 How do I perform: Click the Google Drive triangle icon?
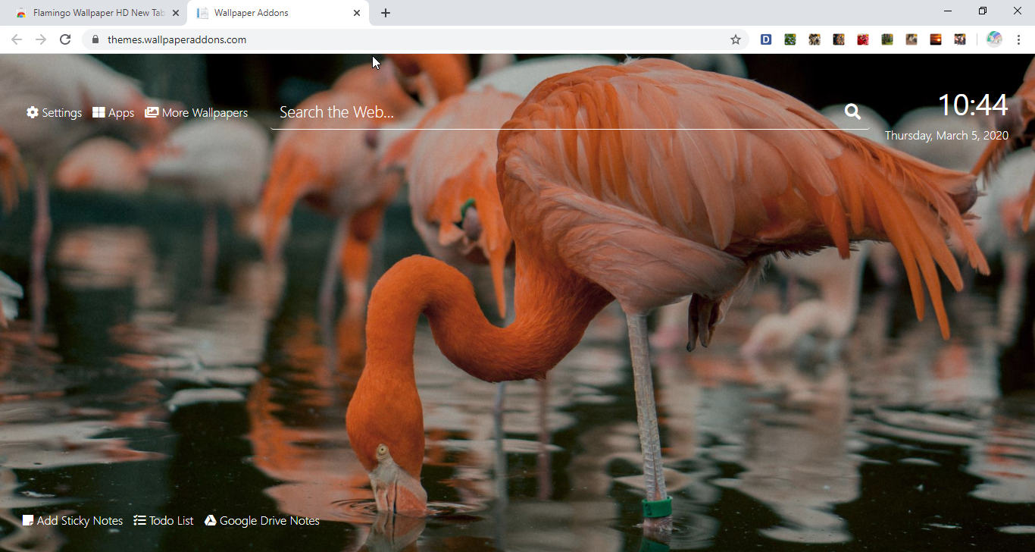coord(211,520)
